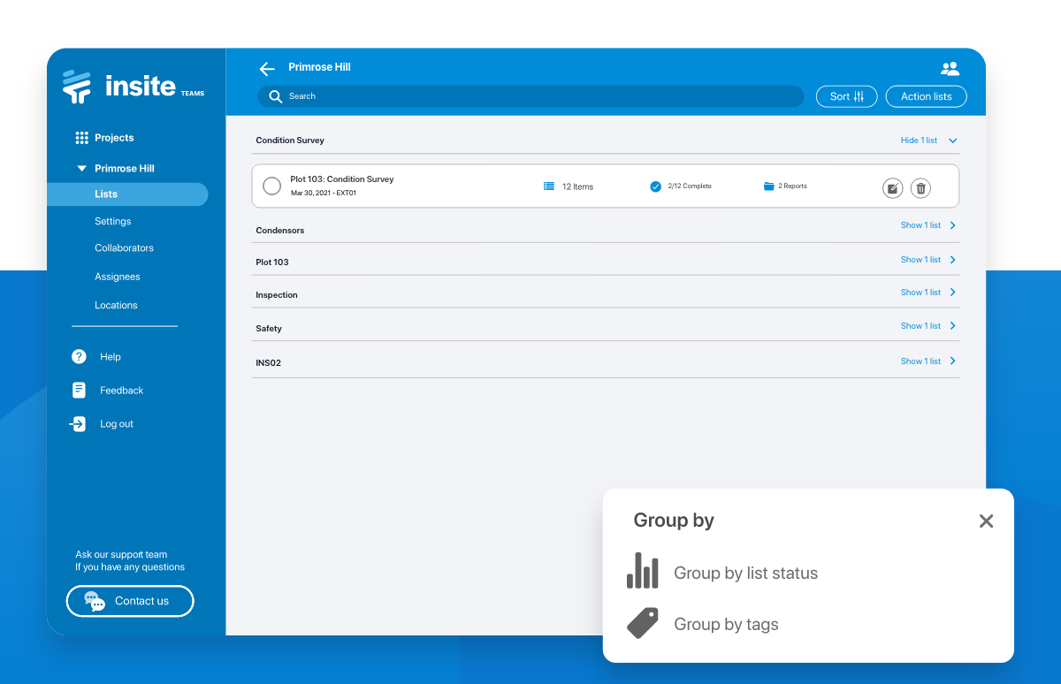The width and height of the screenshot is (1061, 684).
Task: Edit Plot 103: Condition Survey list
Action: [893, 187]
